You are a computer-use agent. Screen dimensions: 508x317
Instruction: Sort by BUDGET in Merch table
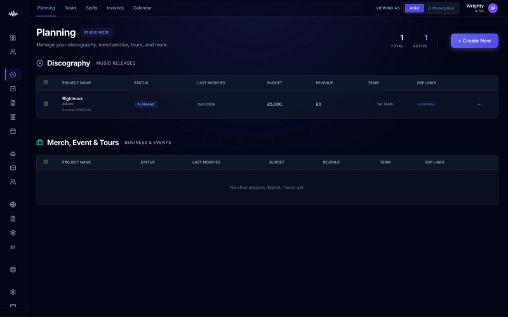277,162
